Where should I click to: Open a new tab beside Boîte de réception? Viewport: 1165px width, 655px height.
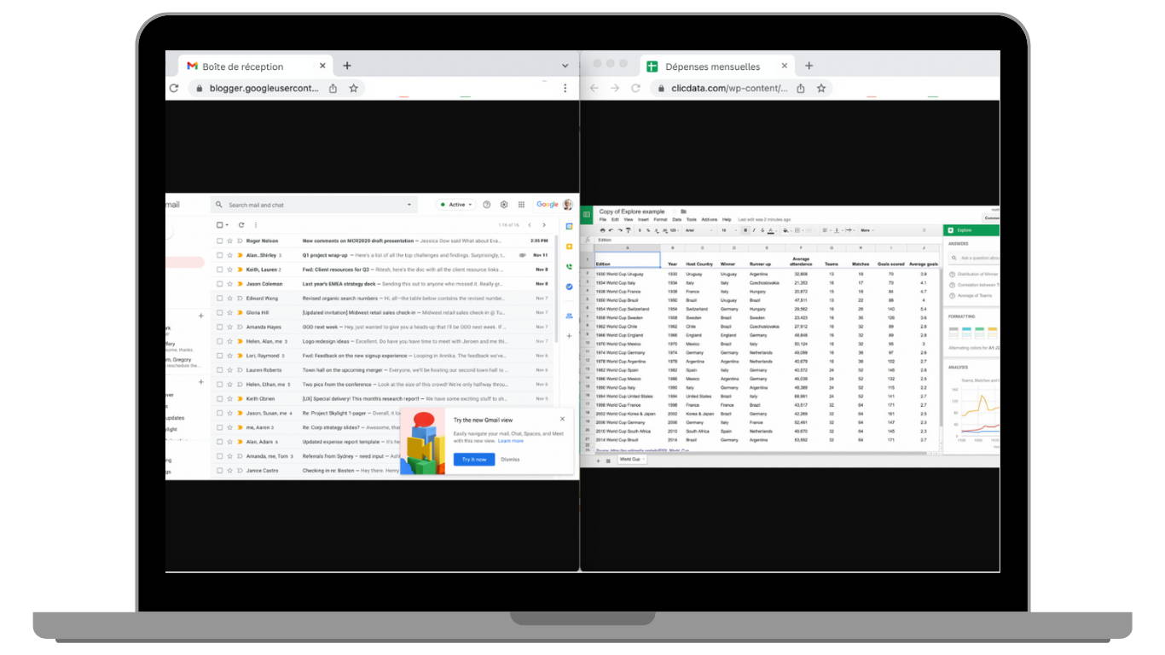coord(347,66)
